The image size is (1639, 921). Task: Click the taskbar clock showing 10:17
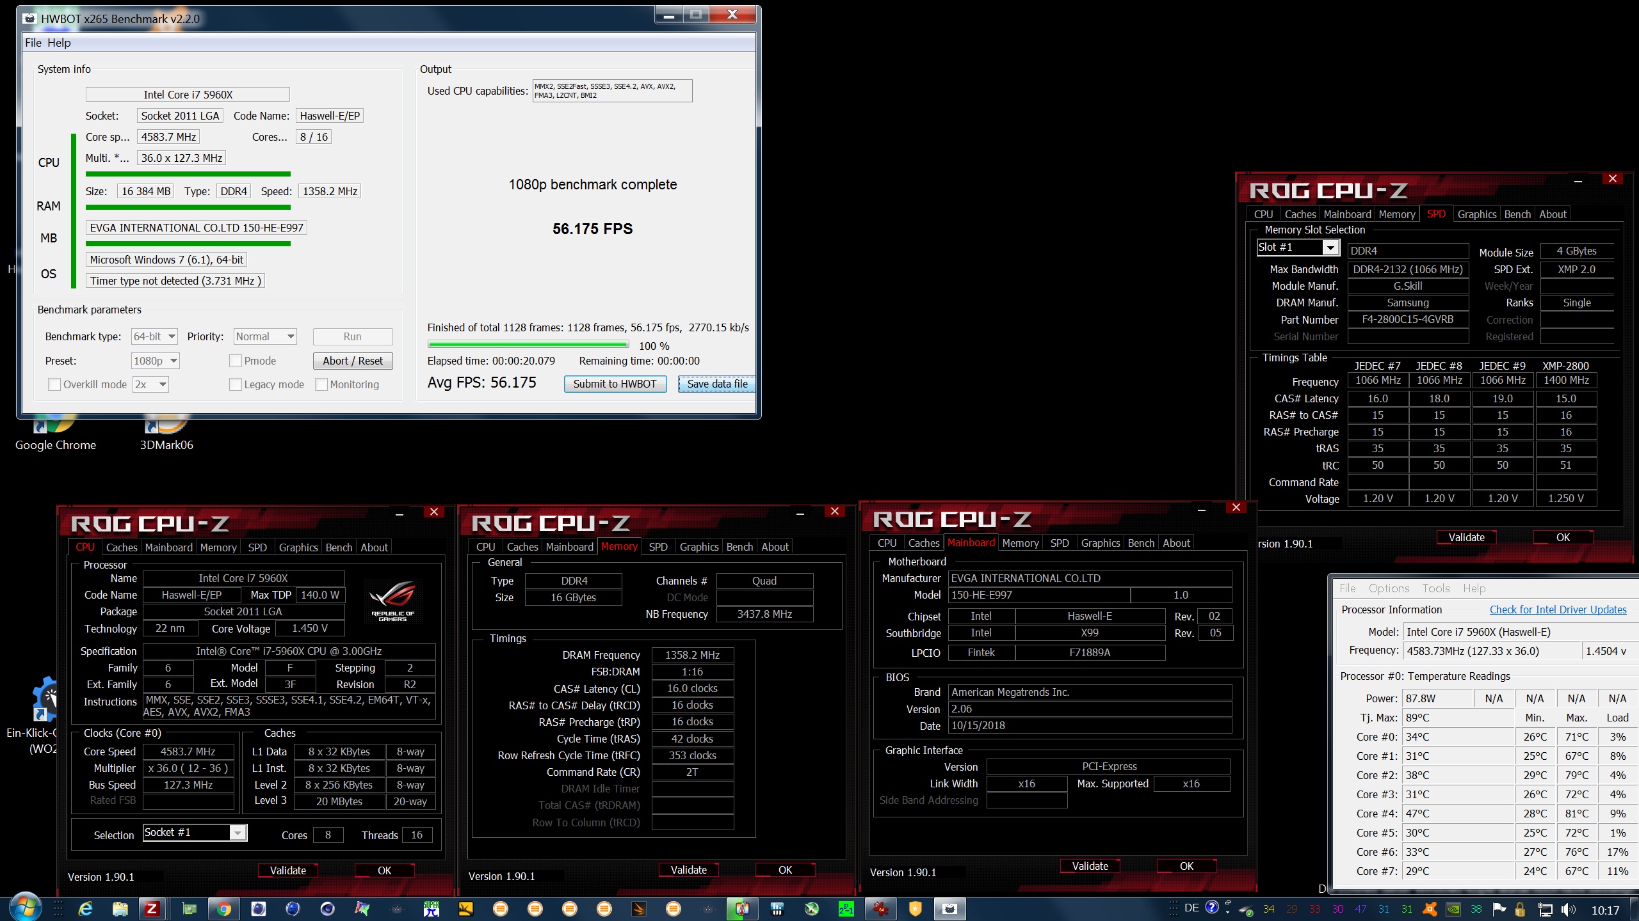click(1606, 910)
